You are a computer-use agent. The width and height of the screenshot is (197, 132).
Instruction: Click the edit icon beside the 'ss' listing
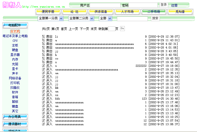pyautogui.click(x=43, y=95)
